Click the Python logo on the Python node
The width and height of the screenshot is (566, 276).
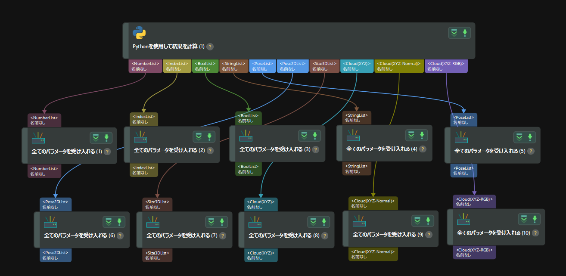139,33
